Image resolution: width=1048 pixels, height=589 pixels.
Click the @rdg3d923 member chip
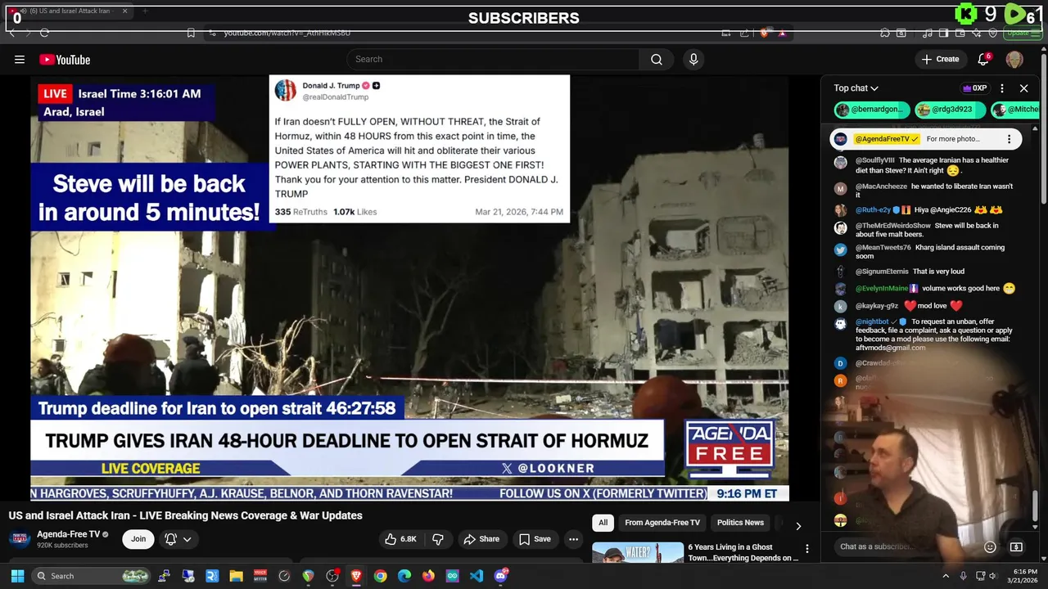[x=950, y=110]
